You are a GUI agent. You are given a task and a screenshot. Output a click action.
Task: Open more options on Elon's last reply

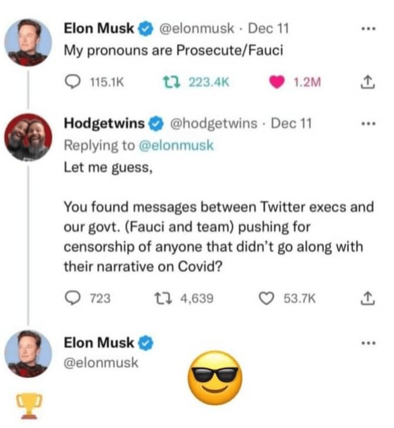click(x=369, y=342)
